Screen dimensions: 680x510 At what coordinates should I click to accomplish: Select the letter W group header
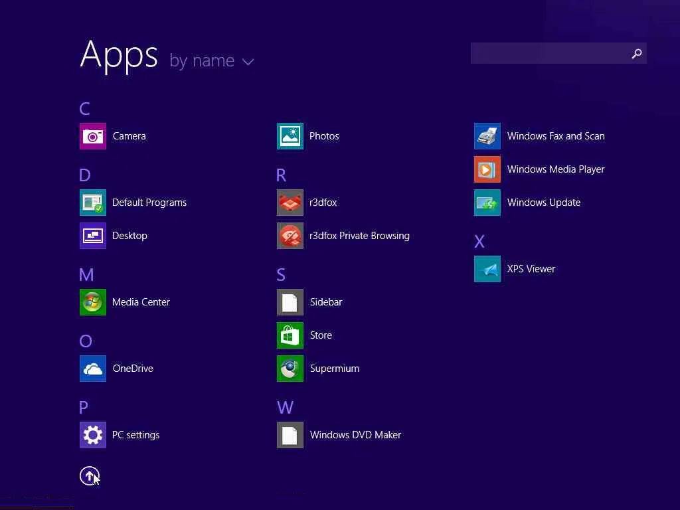point(286,407)
